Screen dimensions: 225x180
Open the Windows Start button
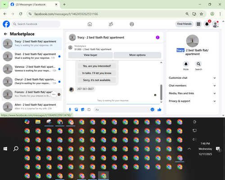tap(5, 148)
